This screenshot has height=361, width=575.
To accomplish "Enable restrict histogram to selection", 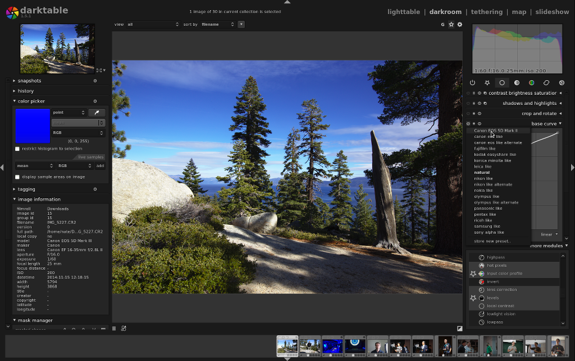I will coord(17,149).
